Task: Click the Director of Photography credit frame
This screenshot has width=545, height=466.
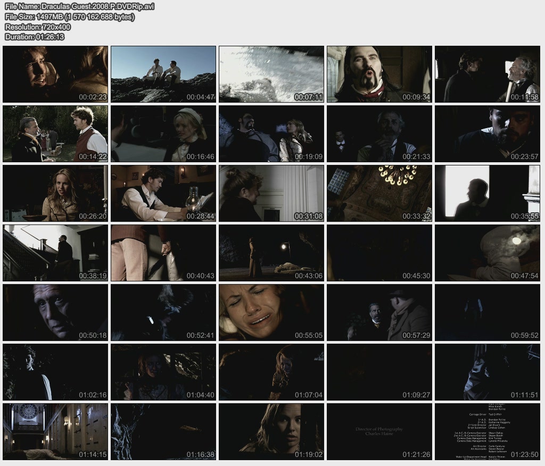Action: 379,431
